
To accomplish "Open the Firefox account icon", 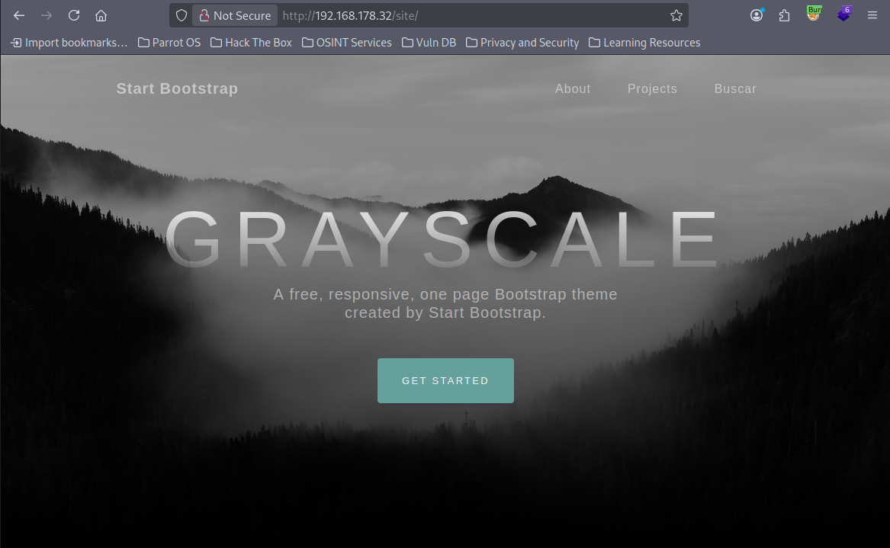I will click(757, 15).
